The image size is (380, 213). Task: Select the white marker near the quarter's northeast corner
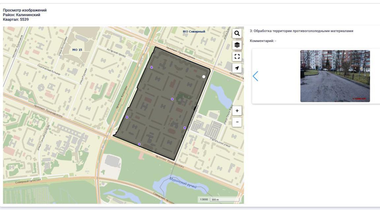click(x=204, y=77)
